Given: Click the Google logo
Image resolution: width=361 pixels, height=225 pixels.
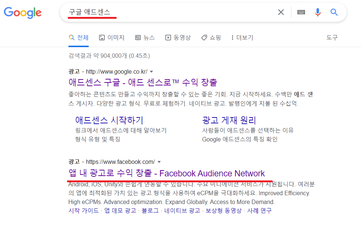Looking at the screenshot, I should coord(22,13).
